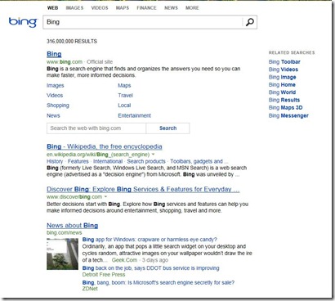Open the History link under Wikipedia result
This screenshot has width=335, height=301.
pyautogui.click(x=55, y=161)
